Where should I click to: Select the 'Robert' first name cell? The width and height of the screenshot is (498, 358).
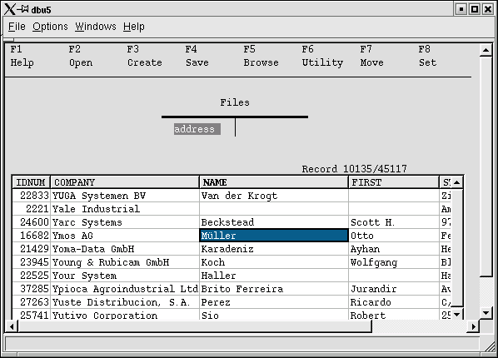[x=394, y=315]
